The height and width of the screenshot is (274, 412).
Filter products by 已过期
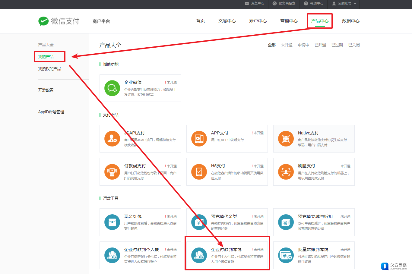tap(337, 45)
